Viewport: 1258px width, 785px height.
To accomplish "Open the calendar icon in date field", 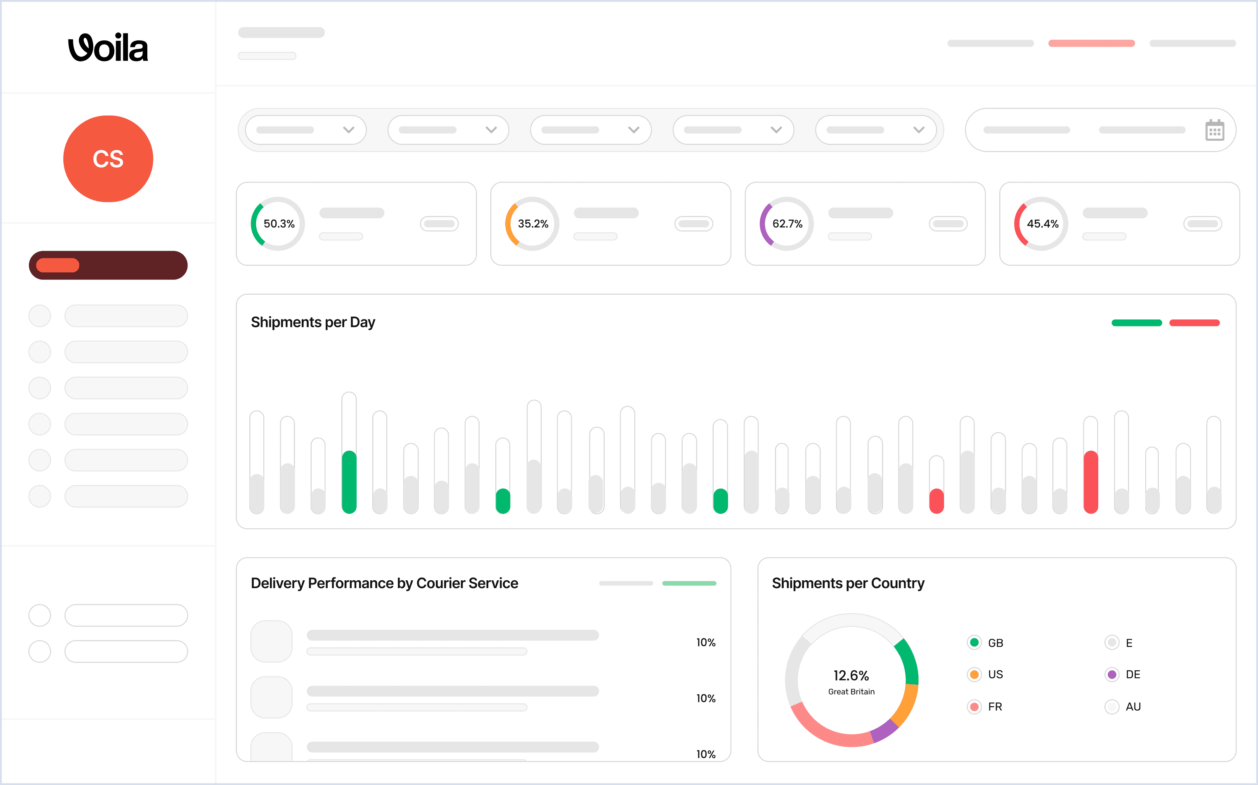I will 1214,130.
